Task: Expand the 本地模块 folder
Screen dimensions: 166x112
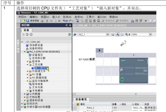Action: pyautogui.click(x=27, y=91)
